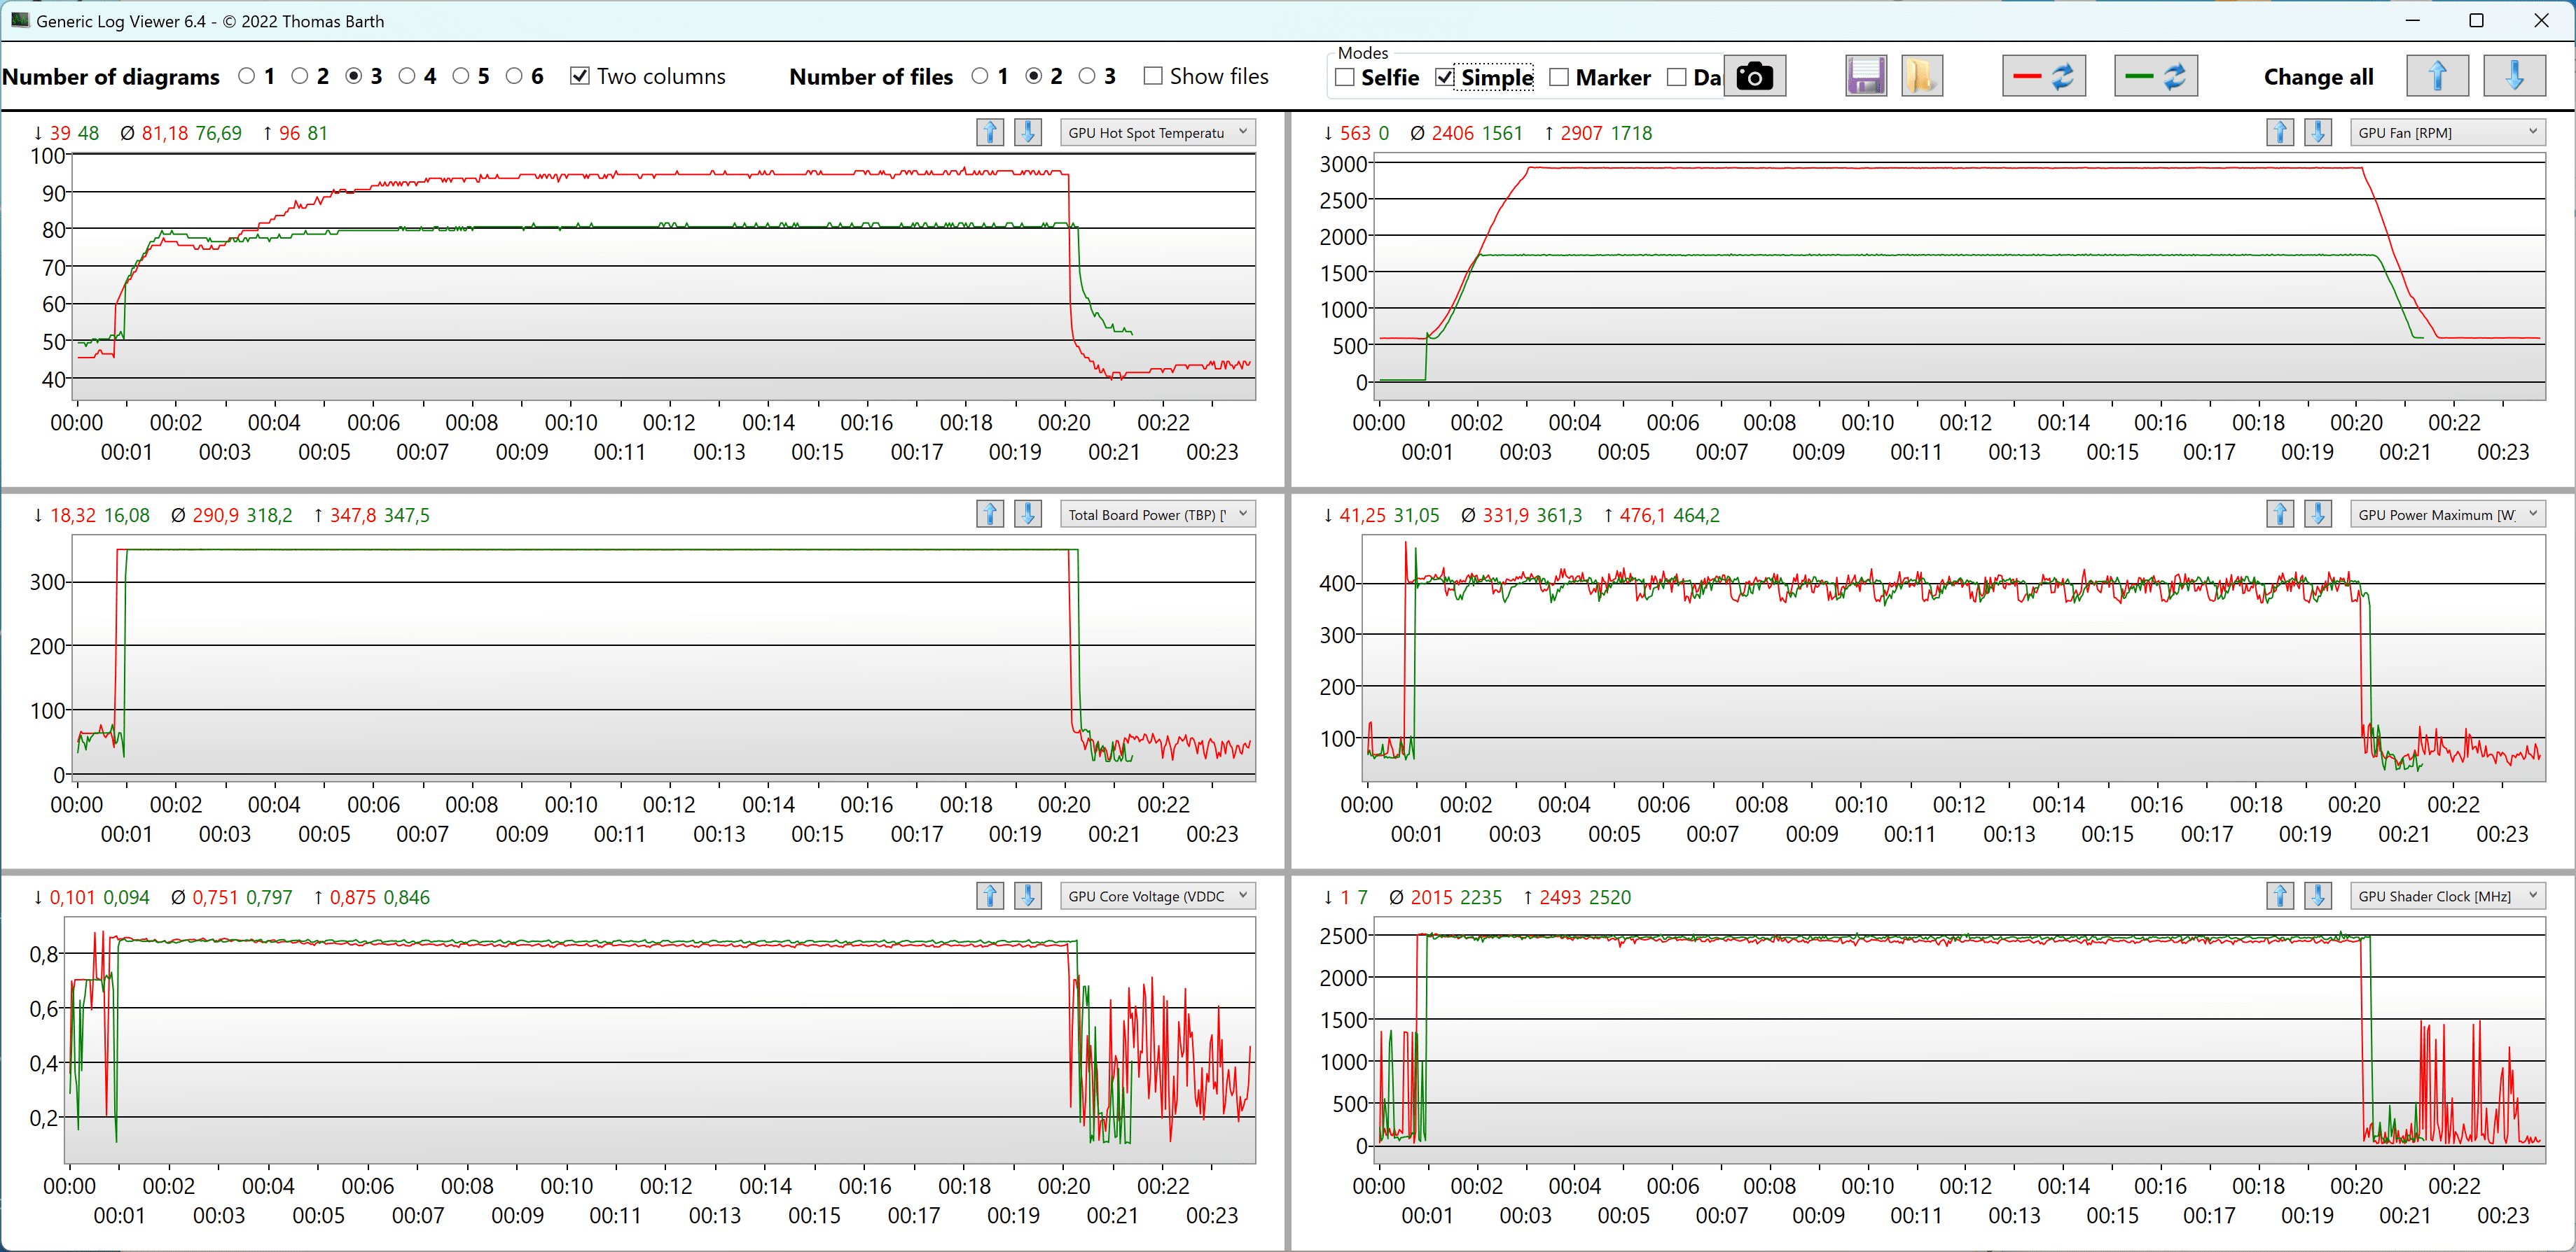Click up arrow beside GPU Core Voltage
This screenshot has height=1252, width=2576.
pyautogui.click(x=990, y=895)
